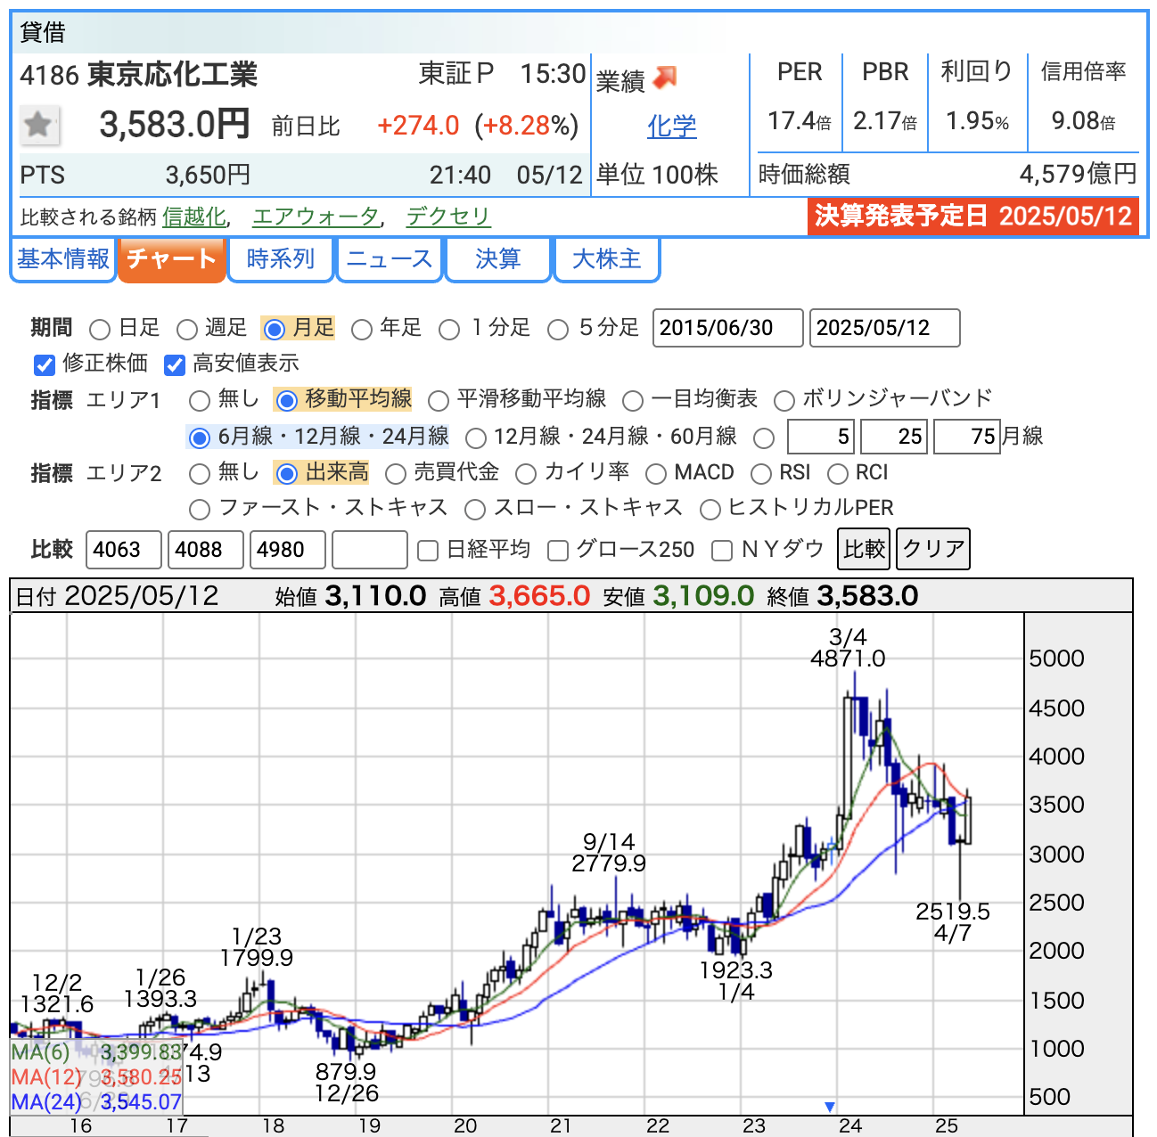Select ファースト・ストキャス indicator

[200, 509]
